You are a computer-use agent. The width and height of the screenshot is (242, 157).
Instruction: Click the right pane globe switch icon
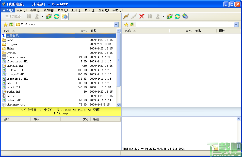click(x=185, y=16)
